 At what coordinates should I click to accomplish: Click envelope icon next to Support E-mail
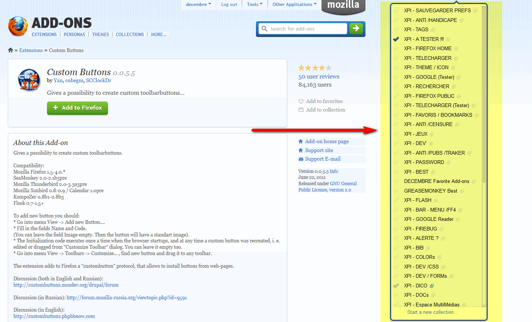point(301,159)
